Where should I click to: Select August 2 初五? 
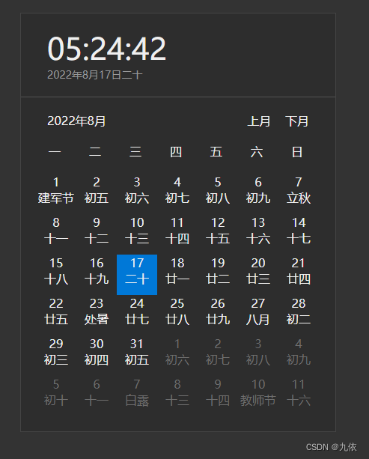tap(97, 190)
